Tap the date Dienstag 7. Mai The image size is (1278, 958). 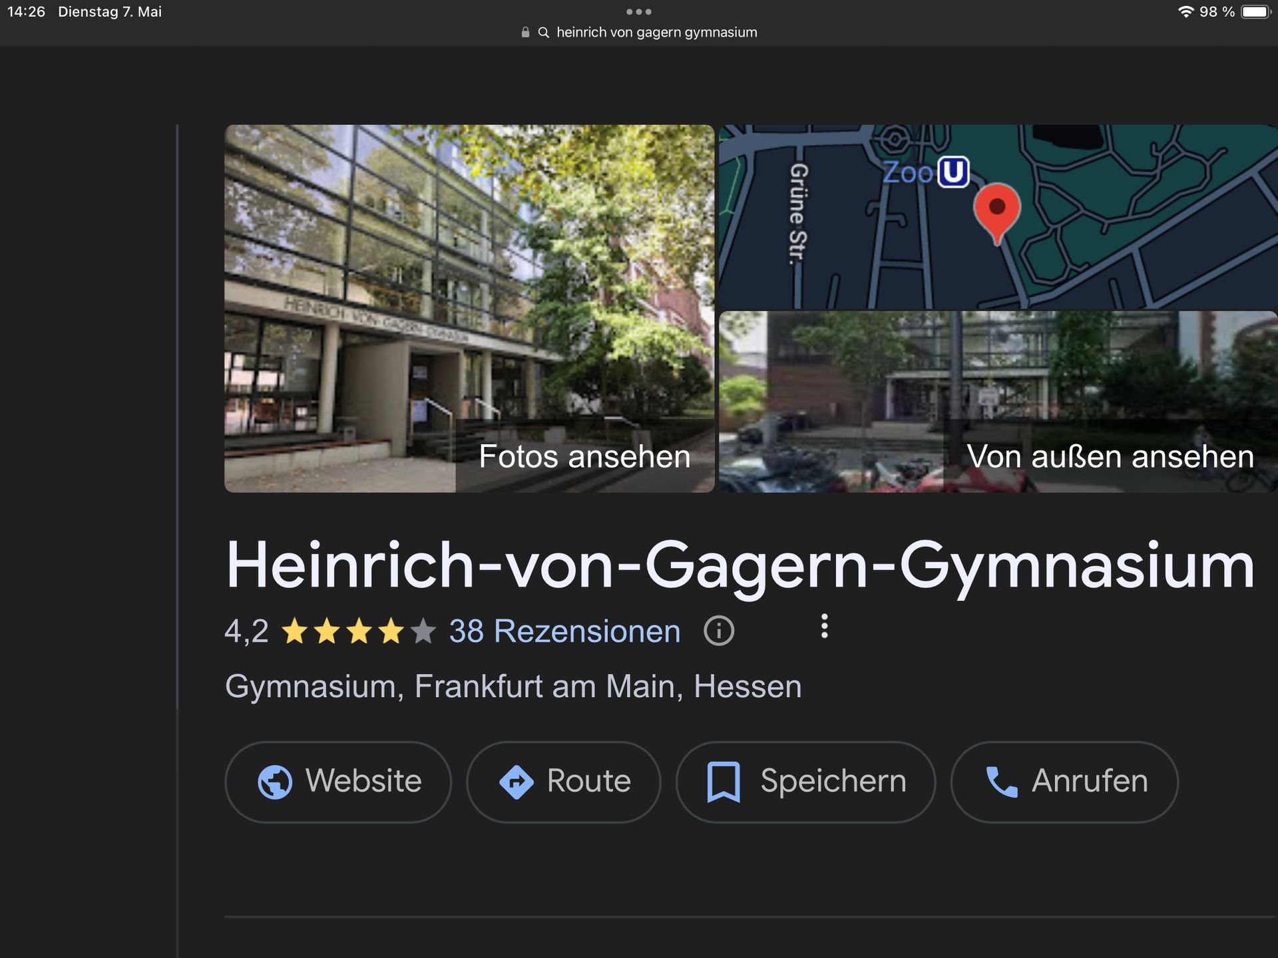point(110,12)
